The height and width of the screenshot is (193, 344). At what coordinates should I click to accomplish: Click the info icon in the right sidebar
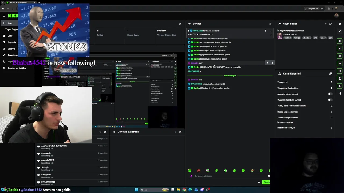tap(340, 24)
